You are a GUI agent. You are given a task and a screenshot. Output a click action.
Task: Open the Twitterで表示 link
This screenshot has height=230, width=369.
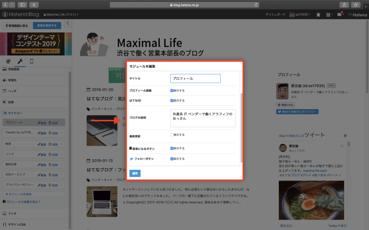coord(337,226)
